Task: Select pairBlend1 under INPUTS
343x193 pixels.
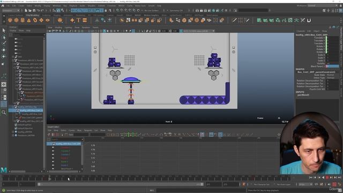Action: point(303,95)
